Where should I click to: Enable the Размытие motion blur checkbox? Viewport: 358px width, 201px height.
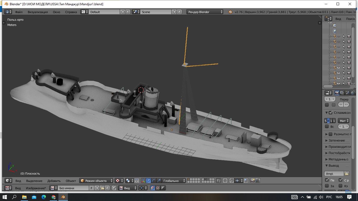(330, 134)
